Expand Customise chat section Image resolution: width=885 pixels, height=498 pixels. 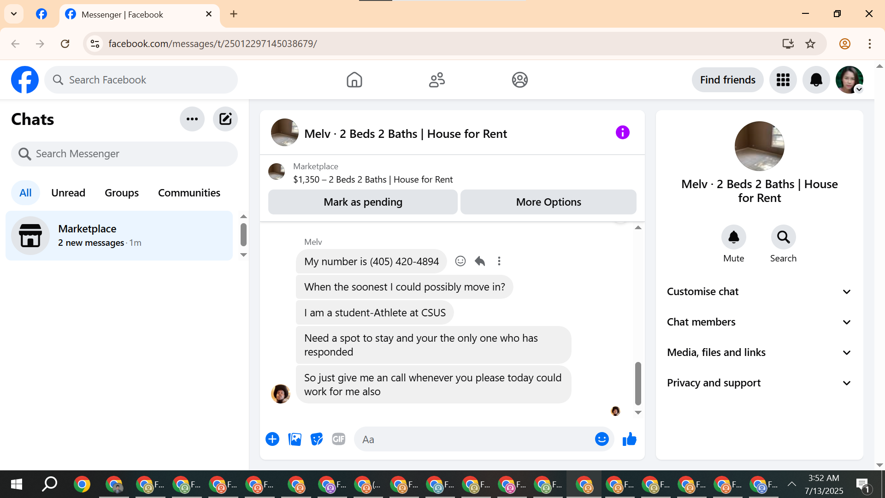759,291
